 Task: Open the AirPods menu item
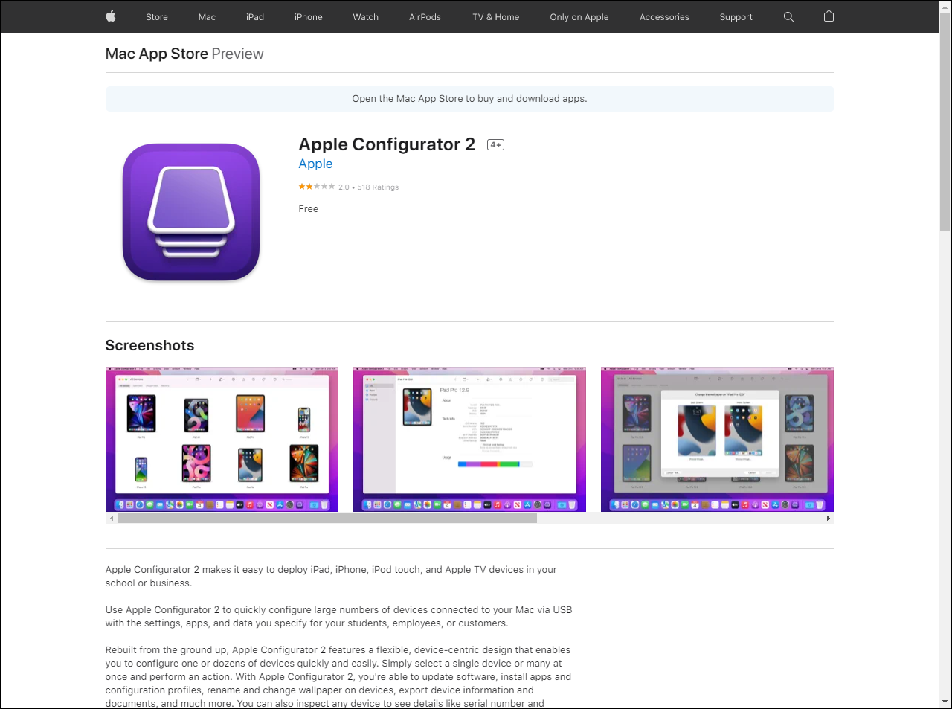tap(425, 17)
